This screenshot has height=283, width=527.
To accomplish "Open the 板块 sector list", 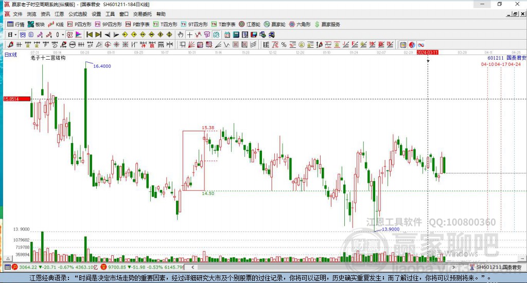I will (x=37, y=24).
